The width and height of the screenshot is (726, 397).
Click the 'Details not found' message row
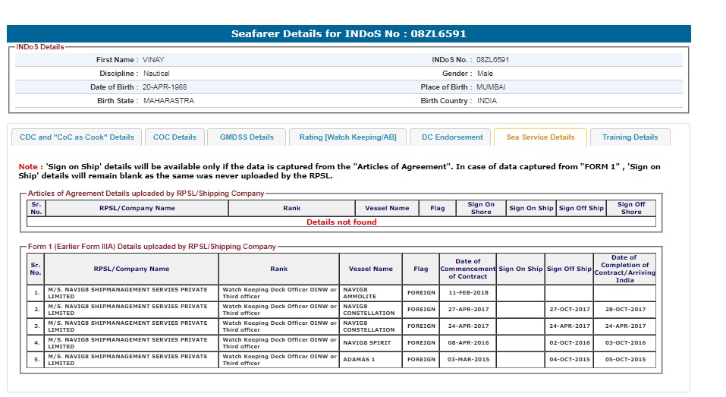pos(341,222)
